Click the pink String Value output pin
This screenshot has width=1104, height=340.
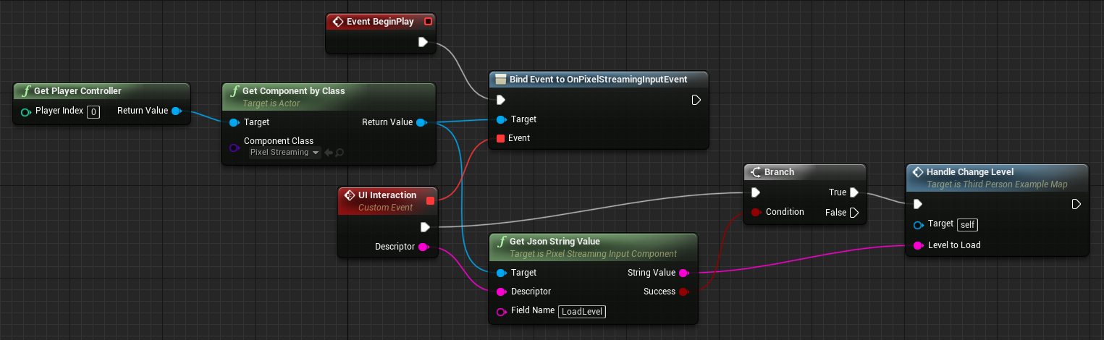click(683, 273)
